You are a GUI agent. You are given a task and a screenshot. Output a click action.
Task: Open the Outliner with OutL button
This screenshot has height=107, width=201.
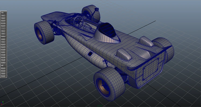point(3,42)
